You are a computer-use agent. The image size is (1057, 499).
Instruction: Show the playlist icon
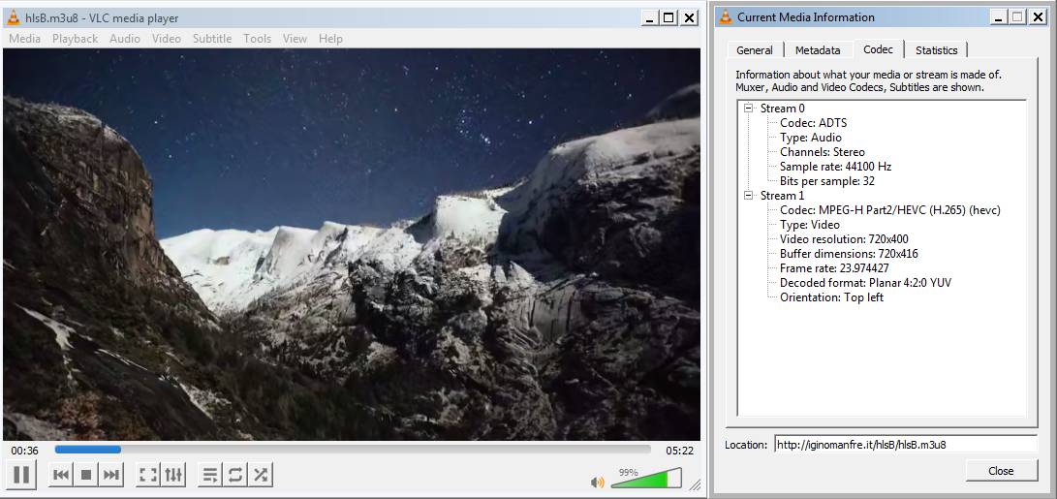pyautogui.click(x=209, y=476)
